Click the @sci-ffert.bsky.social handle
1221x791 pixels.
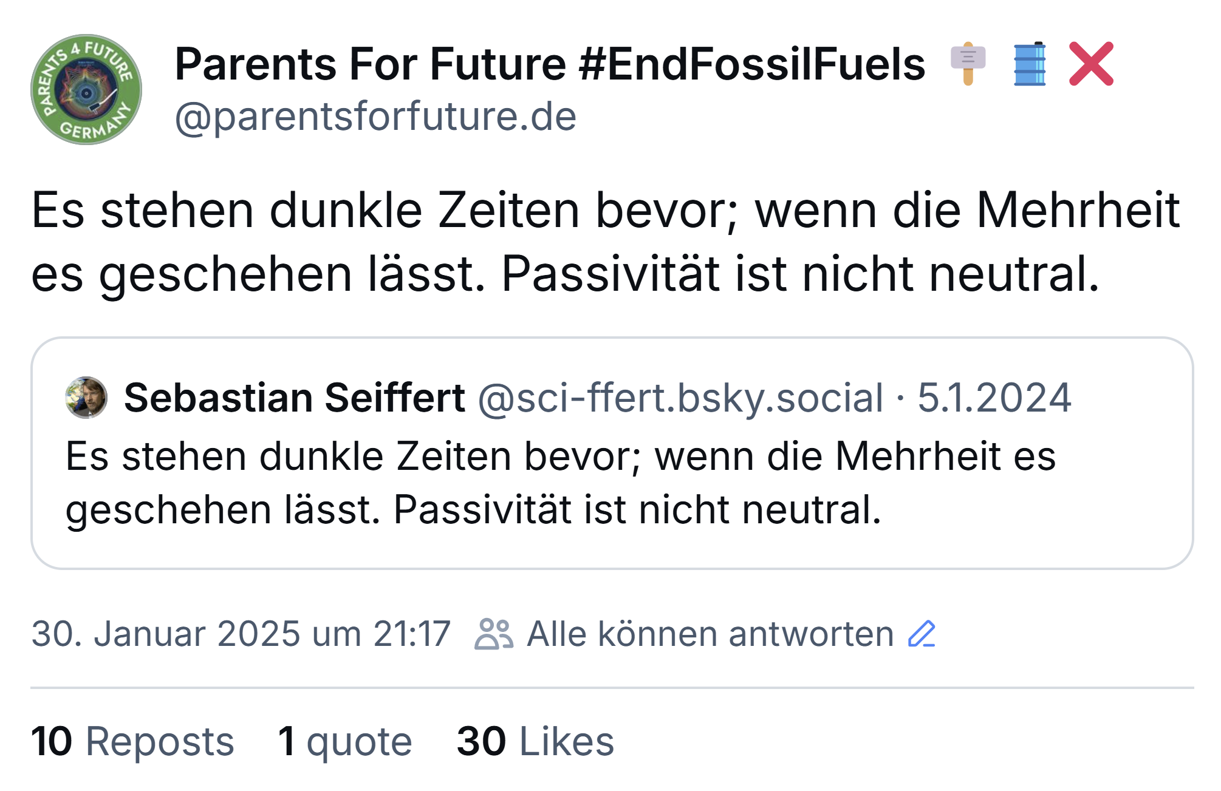click(680, 398)
